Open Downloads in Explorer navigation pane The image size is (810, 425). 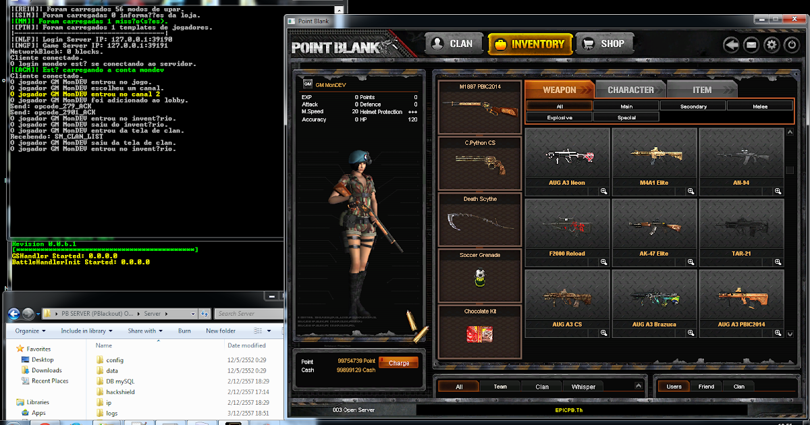tap(46, 370)
